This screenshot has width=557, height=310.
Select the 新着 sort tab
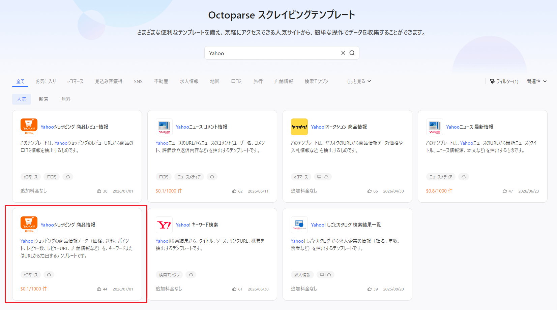[43, 99]
